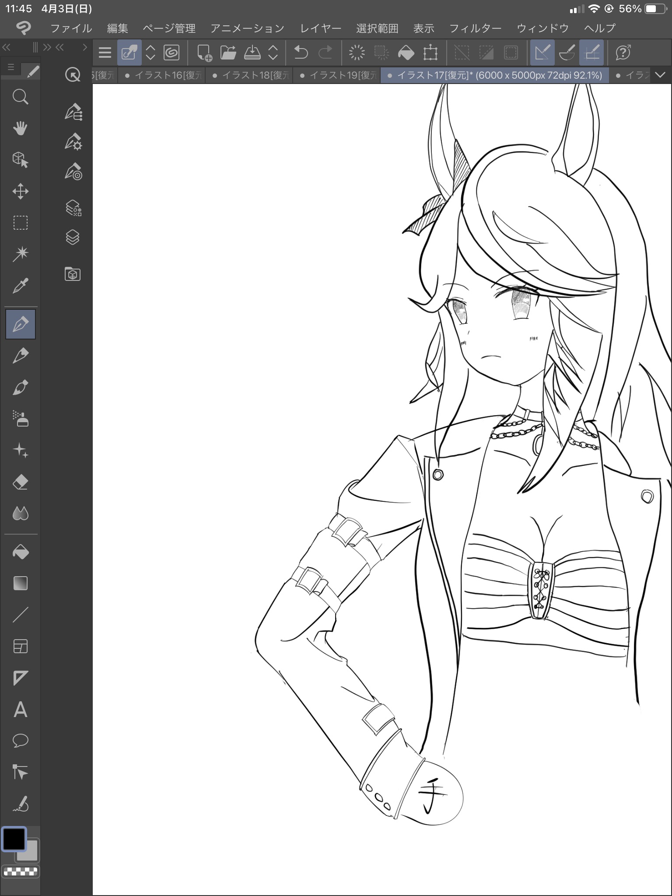Open the ヘルプ menu
This screenshot has width=672, height=896.
(600, 28)
